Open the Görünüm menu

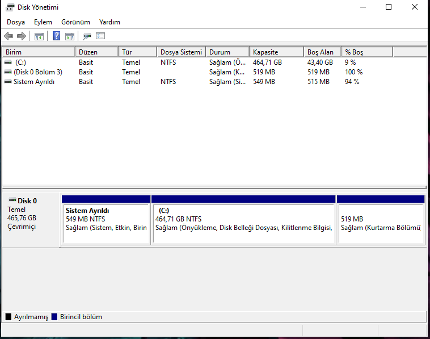tap(75, 22)
